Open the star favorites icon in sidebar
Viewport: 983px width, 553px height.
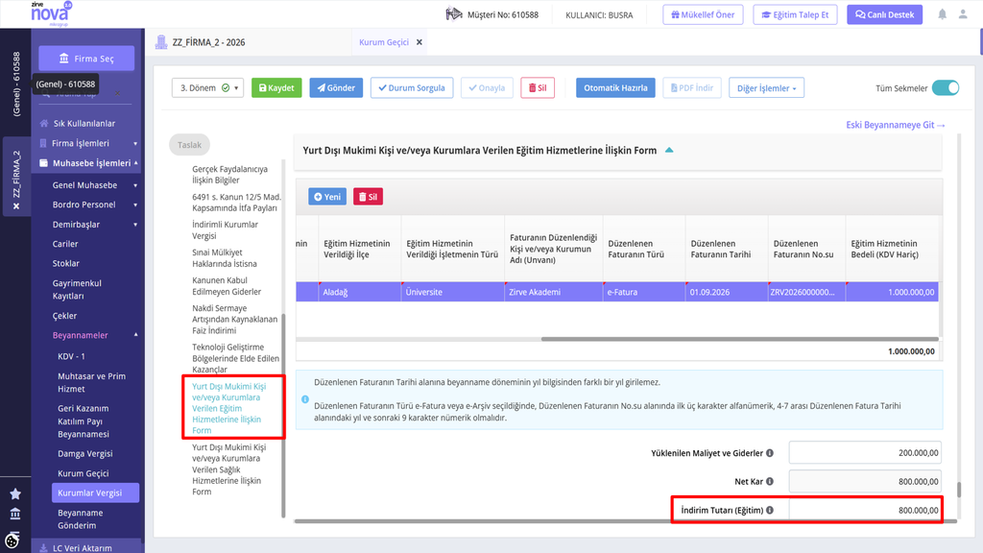15,494
